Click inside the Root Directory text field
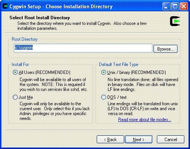 click(x=83, y=48)
